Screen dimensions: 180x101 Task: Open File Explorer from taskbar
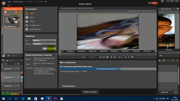coord(29,98)
